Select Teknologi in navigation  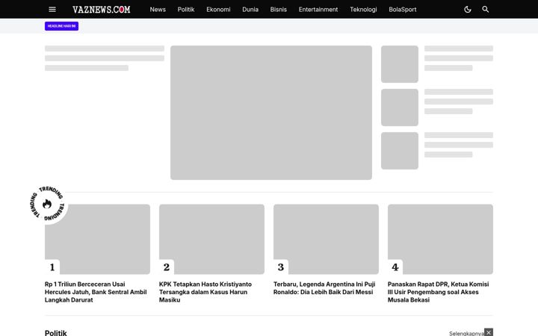click(363, 9)
